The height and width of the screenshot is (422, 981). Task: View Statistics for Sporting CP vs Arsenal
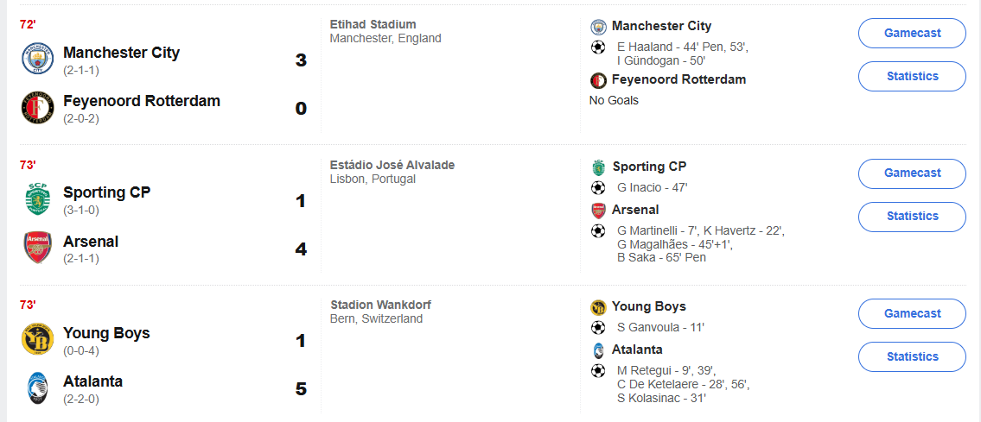tap(912, 216)
